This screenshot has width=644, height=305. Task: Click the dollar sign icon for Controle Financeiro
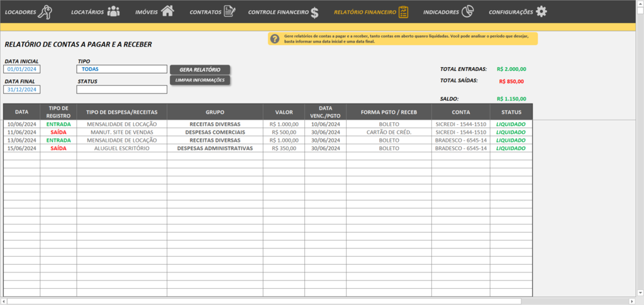click(314, 13)
